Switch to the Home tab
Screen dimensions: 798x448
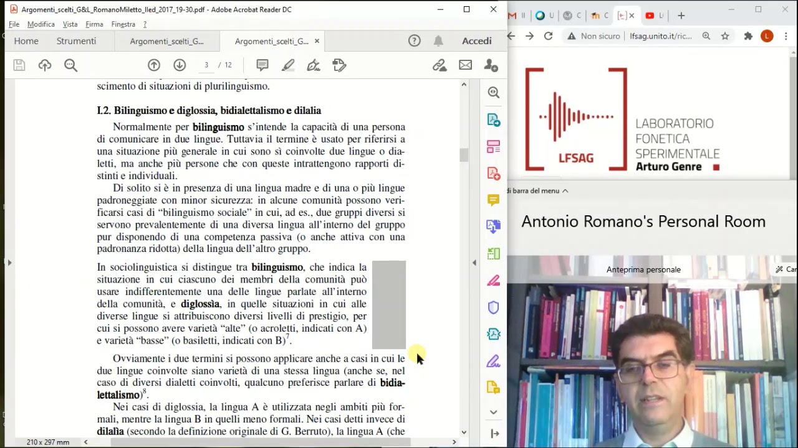click(26, 41)
